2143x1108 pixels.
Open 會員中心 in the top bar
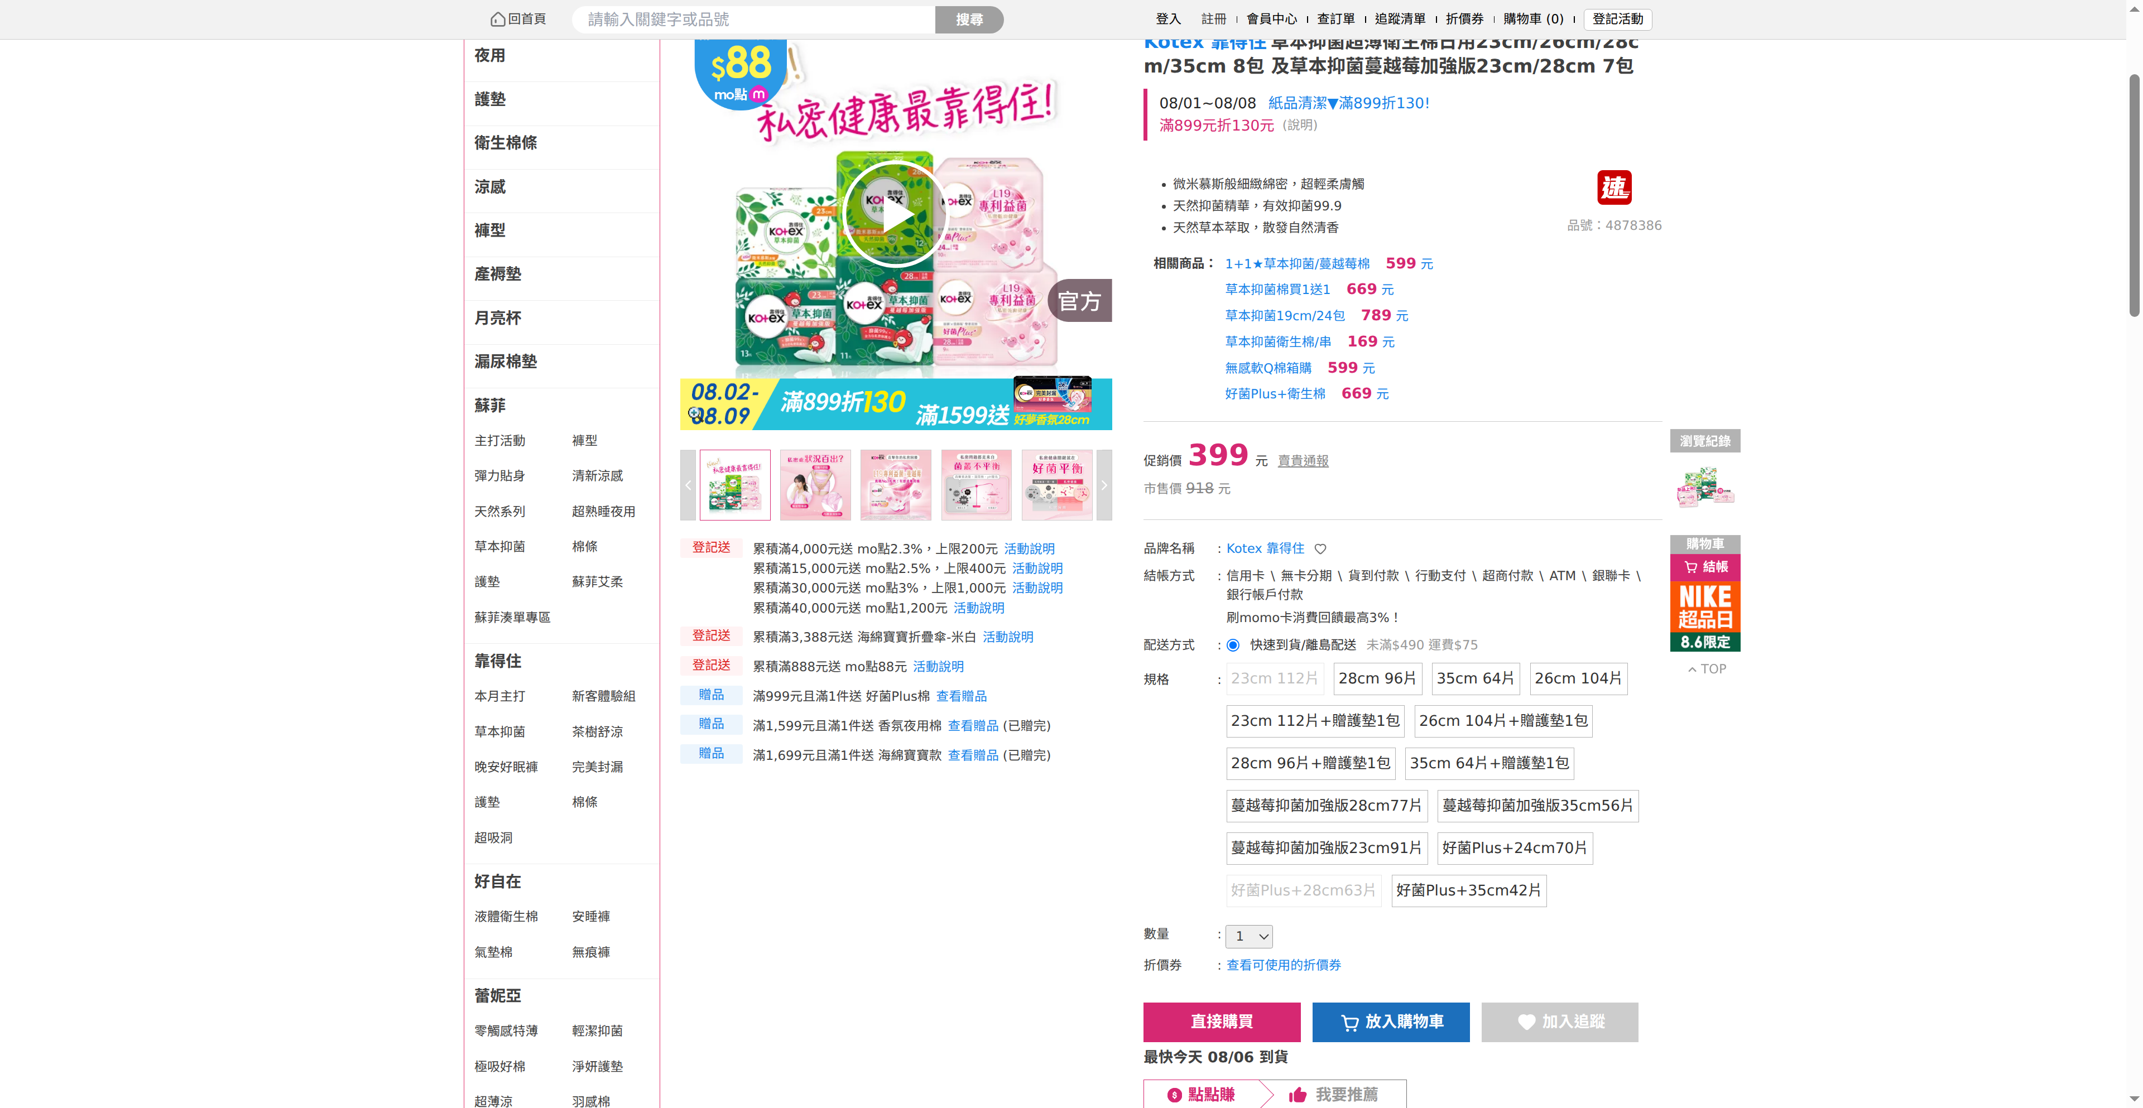pos(1271,19)
